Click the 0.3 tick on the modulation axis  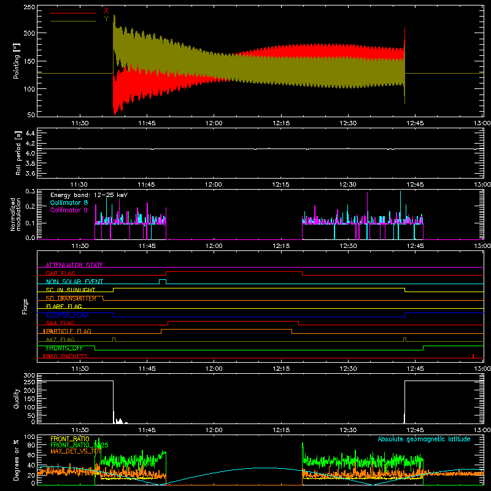pyautogui.click(x=30, y=191)
